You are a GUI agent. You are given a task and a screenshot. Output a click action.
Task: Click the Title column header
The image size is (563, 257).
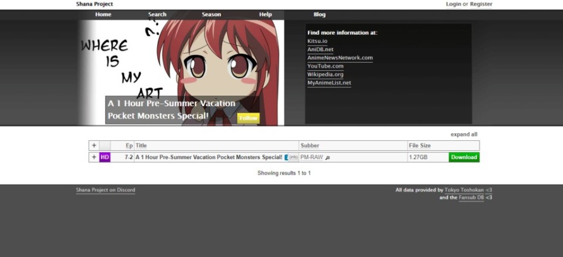coord(141,146)
